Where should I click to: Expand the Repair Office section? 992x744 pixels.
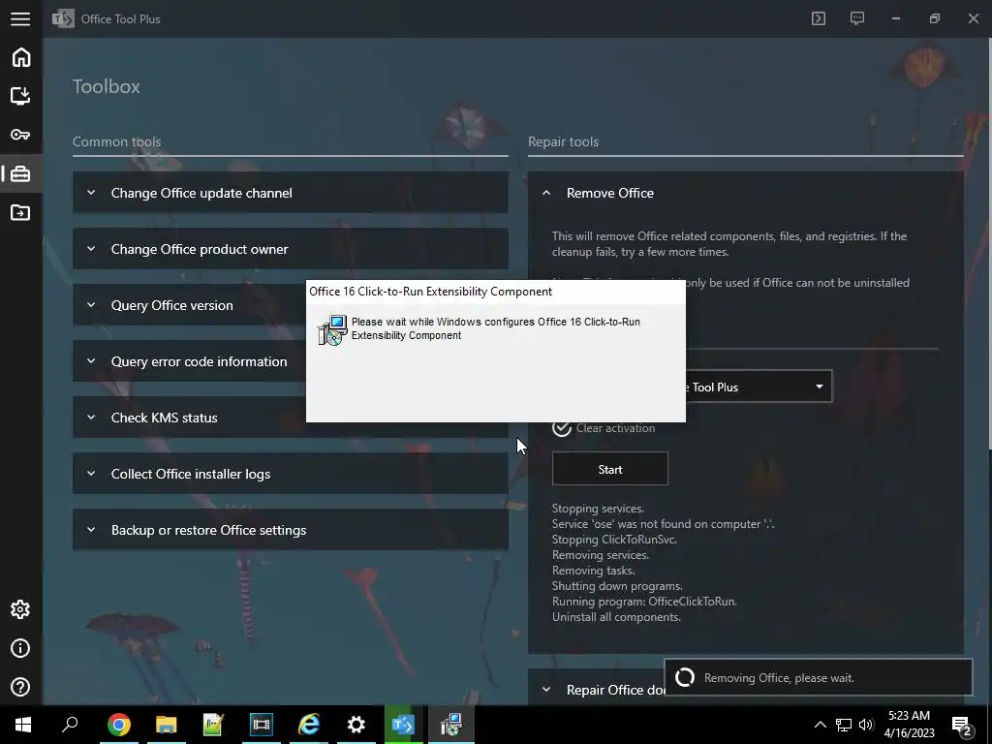click(596, 690)
